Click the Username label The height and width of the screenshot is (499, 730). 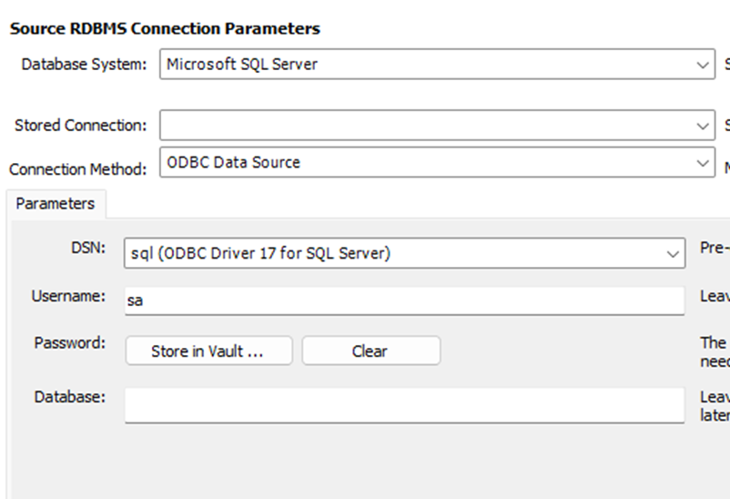69,296
